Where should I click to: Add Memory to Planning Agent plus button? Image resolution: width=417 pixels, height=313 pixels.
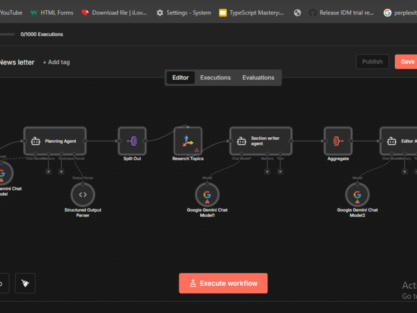48,172
